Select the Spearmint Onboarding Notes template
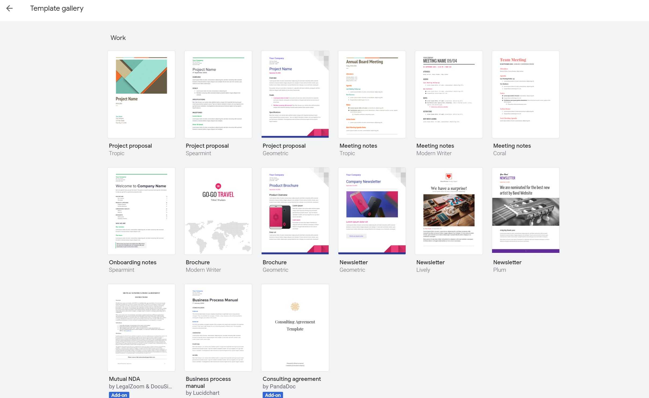This screenshot has width=649, height=398. 141,211
